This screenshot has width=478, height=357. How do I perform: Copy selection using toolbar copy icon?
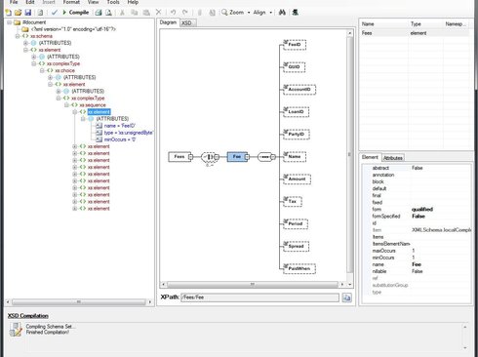[134, 13]
